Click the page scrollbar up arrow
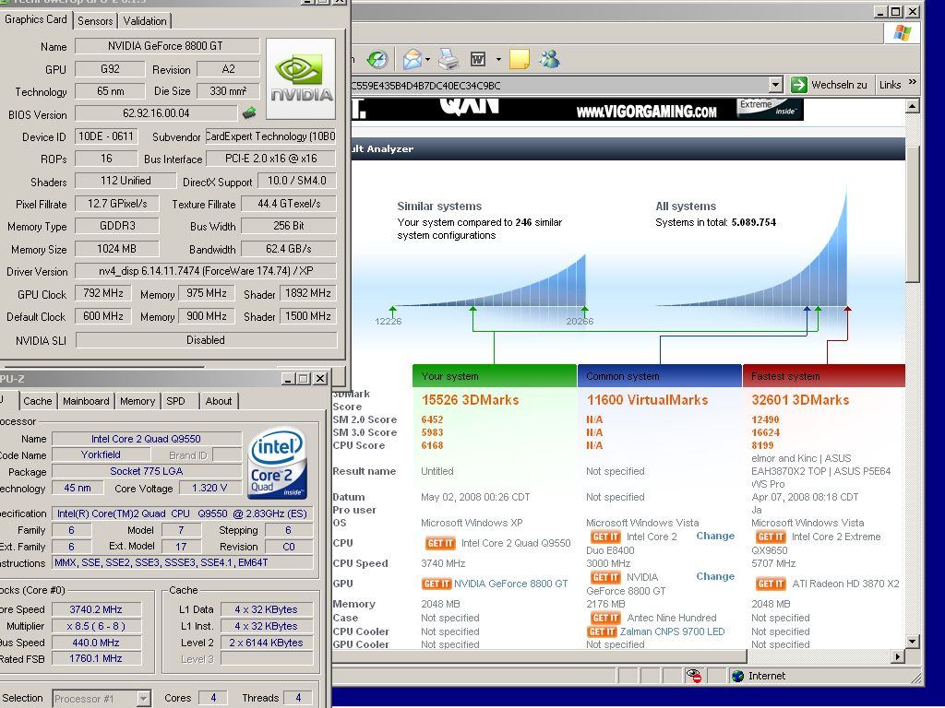The height and width of the screenshot is (708, 945). pos(913,107)
